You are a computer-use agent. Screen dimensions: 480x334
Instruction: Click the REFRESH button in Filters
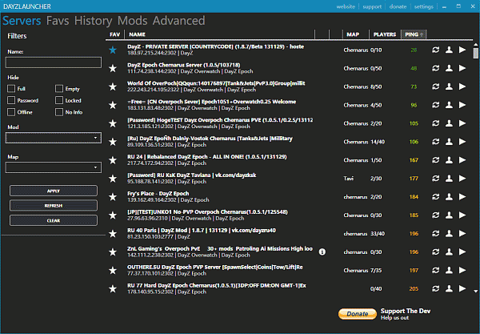(x=54, y=205)
